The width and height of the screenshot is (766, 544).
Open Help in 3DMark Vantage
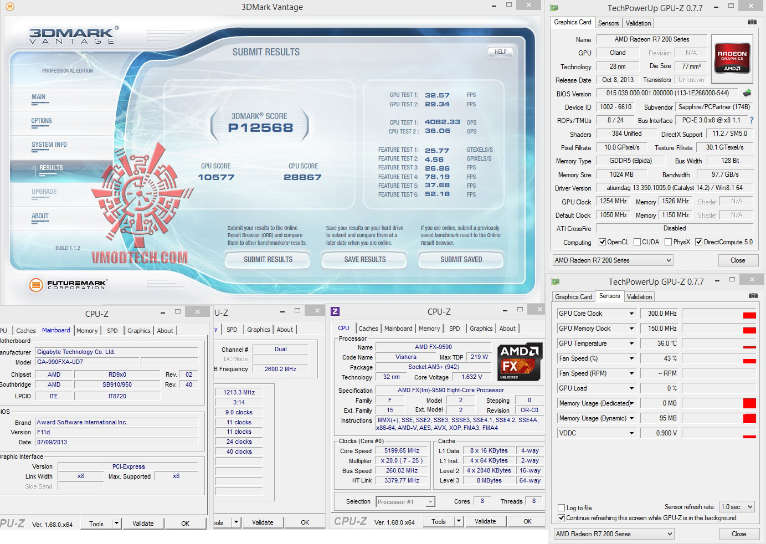(x=500, y=52)
